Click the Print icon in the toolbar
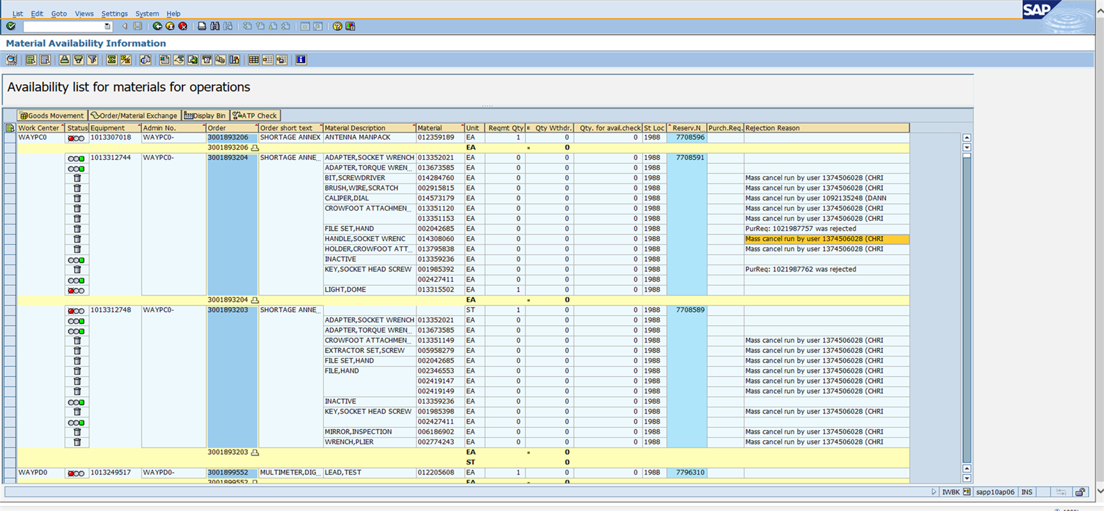 tap(202, 26)
